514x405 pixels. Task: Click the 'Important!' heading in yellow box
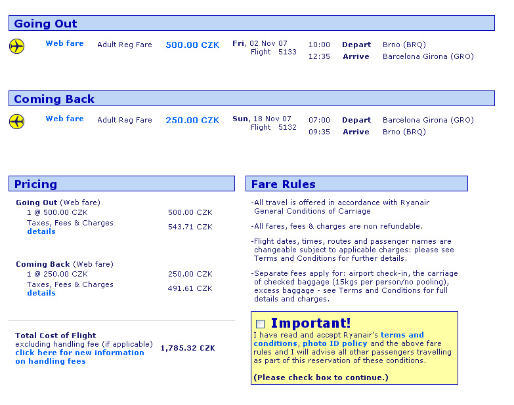pyautogui.click(x=311, y=323)
